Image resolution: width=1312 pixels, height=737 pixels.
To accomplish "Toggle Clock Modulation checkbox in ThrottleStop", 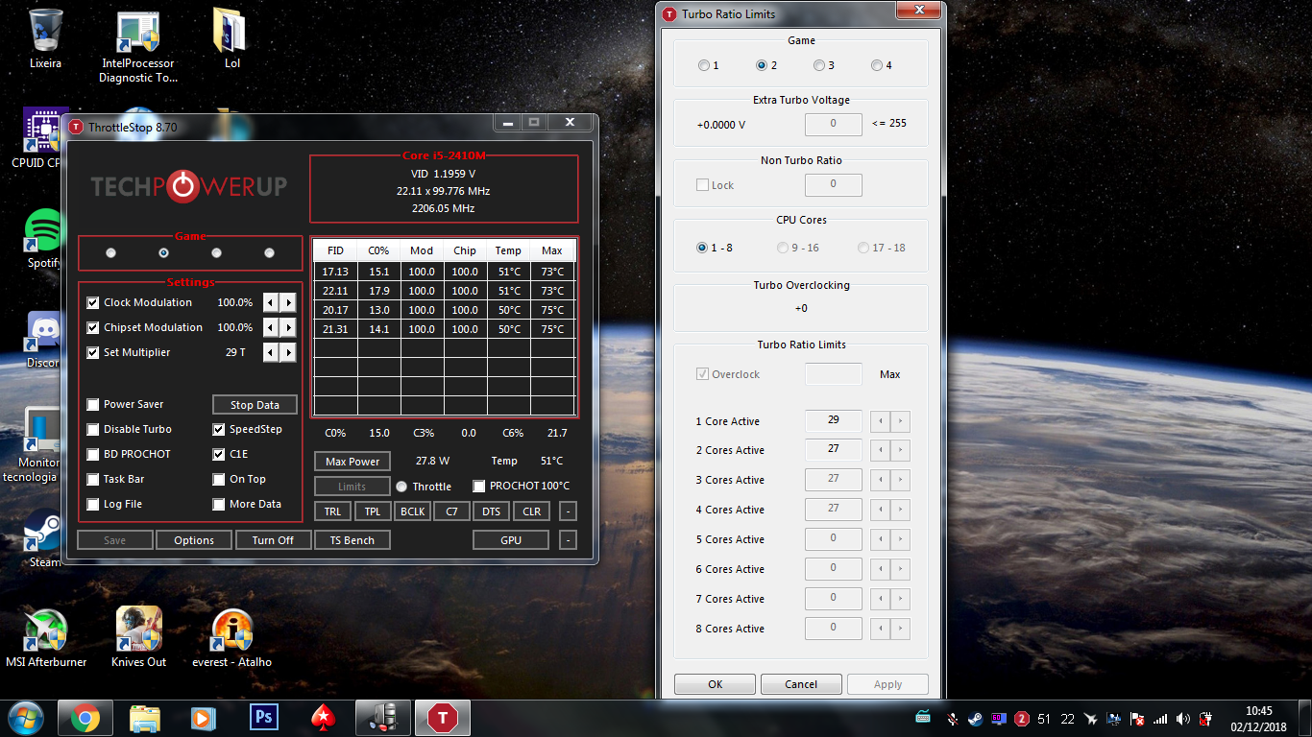I will click(x=93, y=302).
